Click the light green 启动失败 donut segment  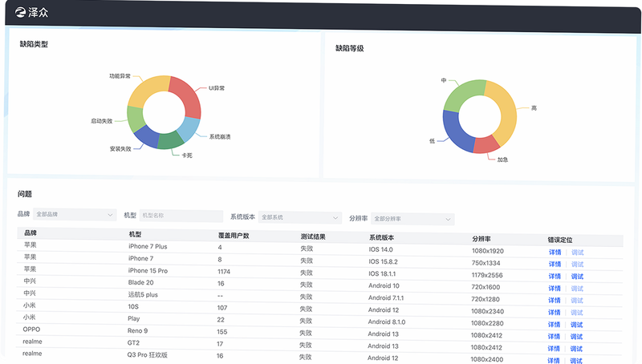pos(136,119)
